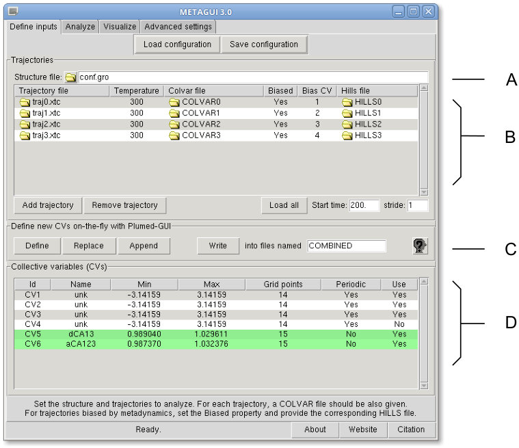
Task: Switch to the Analyze tab
Action: 80,27
